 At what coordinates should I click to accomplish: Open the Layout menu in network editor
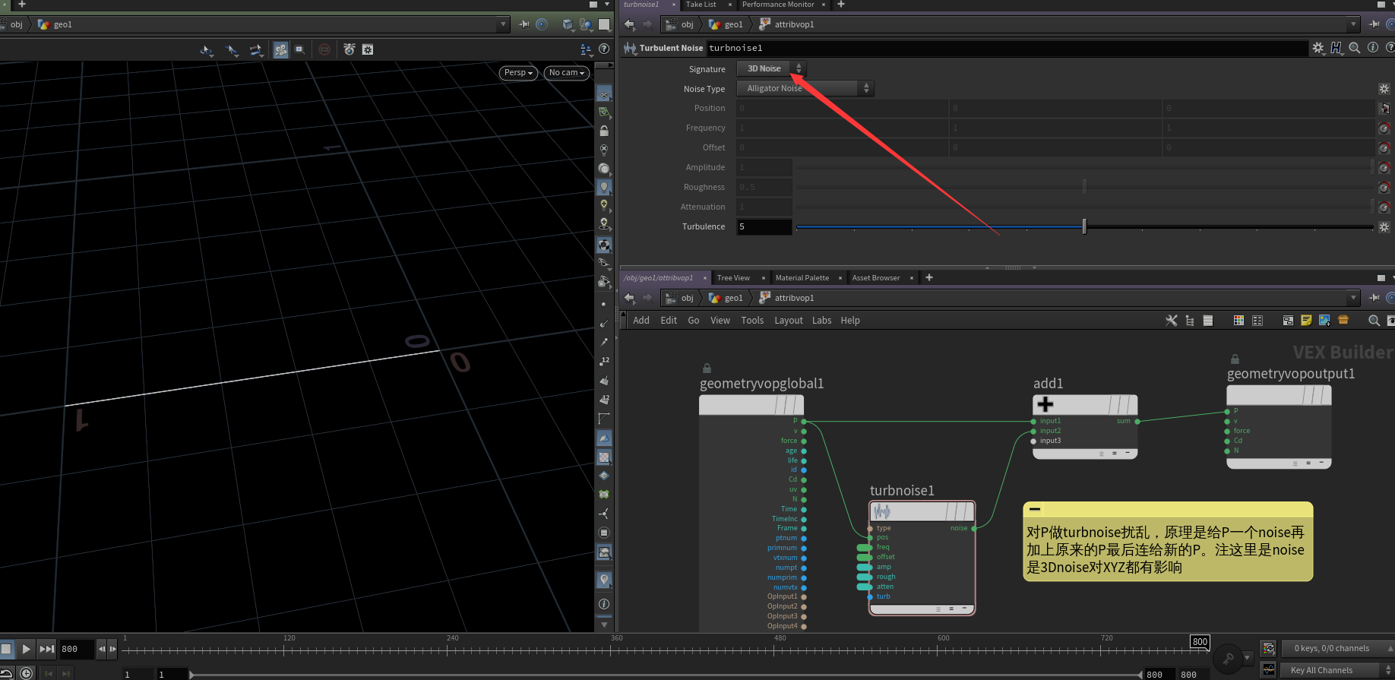pyautogui.click(x=788, y=321)
